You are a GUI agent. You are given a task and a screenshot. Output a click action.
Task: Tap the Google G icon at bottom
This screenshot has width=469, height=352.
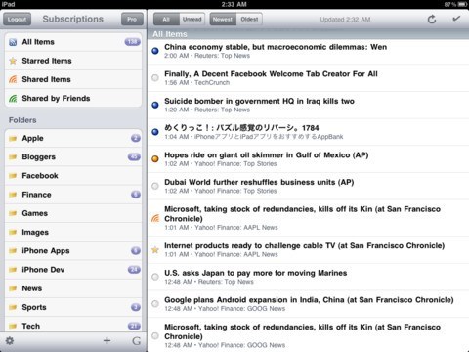coord(136,341)
